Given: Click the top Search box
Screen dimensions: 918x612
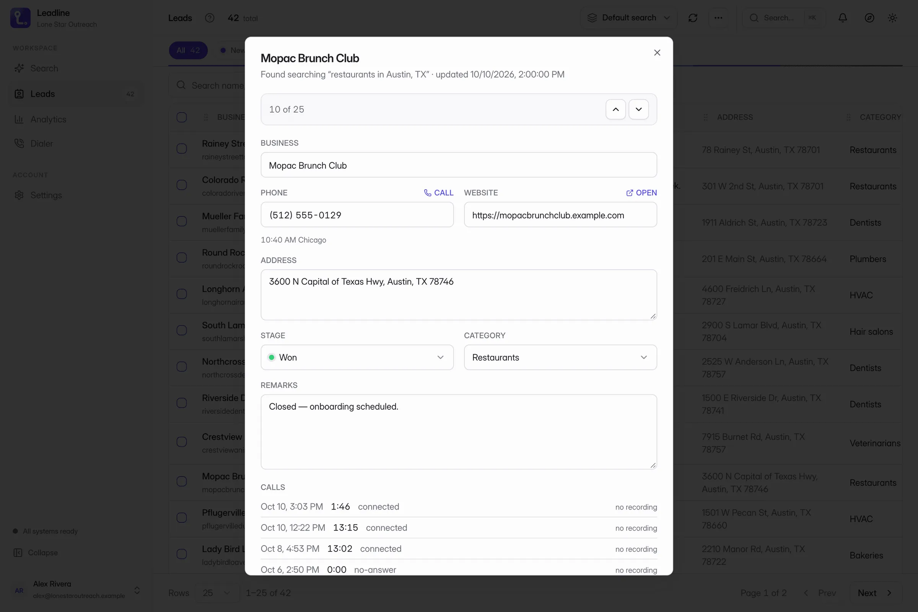Looking at the screenshot, I should (784, 18).
